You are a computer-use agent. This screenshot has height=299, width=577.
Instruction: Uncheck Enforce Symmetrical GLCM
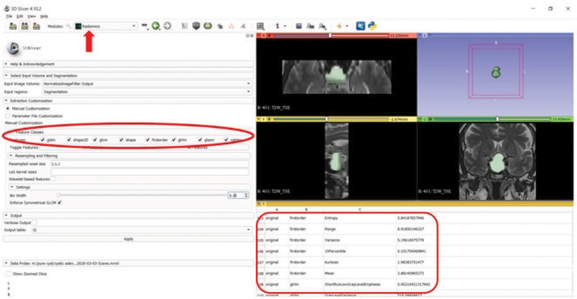(x=60, y=202)
